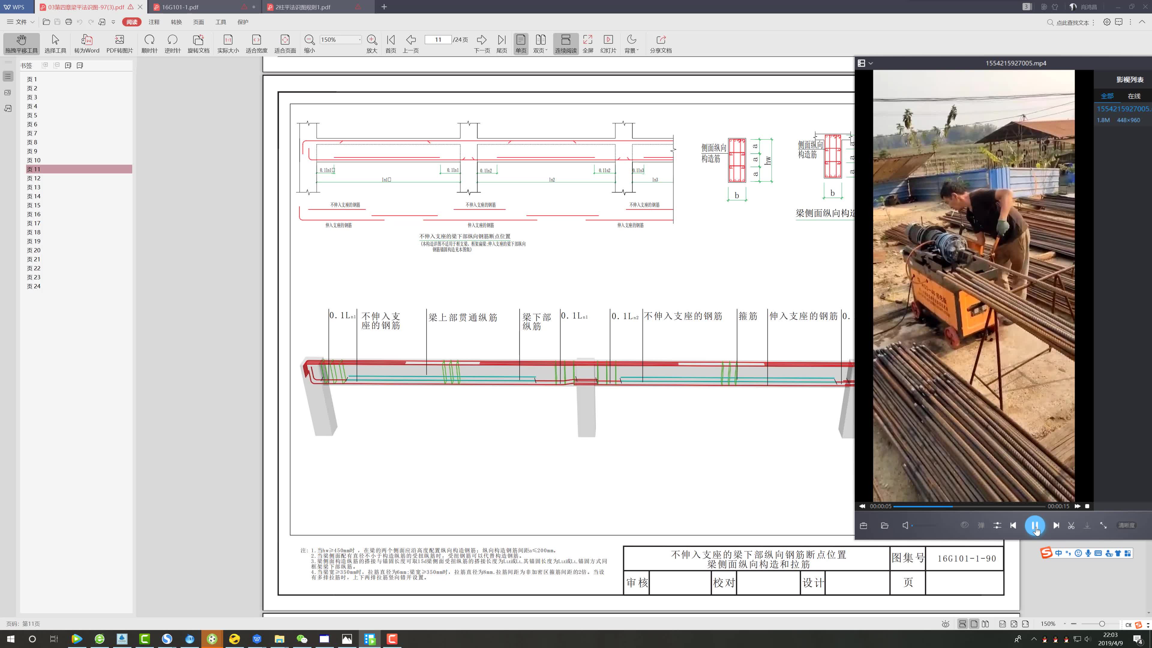The image size is (1152, 648).
Task: Open the 150% zoom dropdown
Action: tap(359, 40)
